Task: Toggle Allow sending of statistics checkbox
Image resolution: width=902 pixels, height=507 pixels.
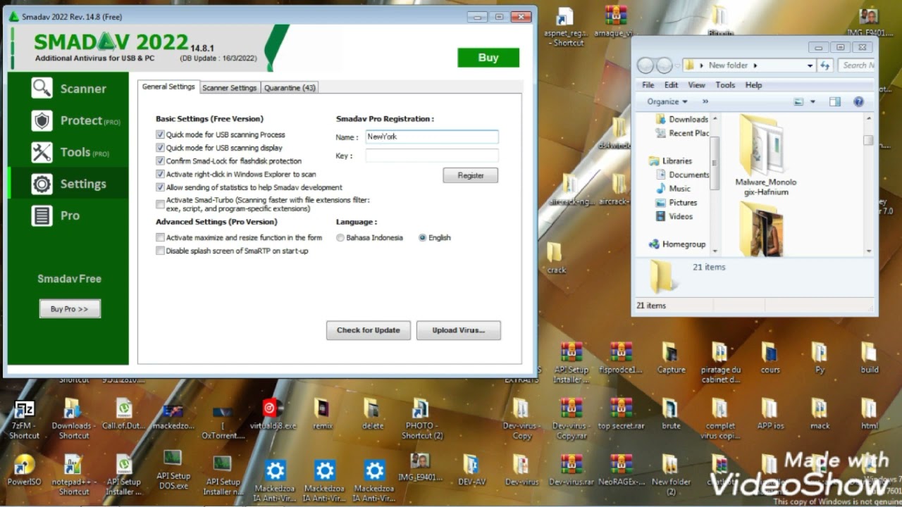Action: pos(161,187)
